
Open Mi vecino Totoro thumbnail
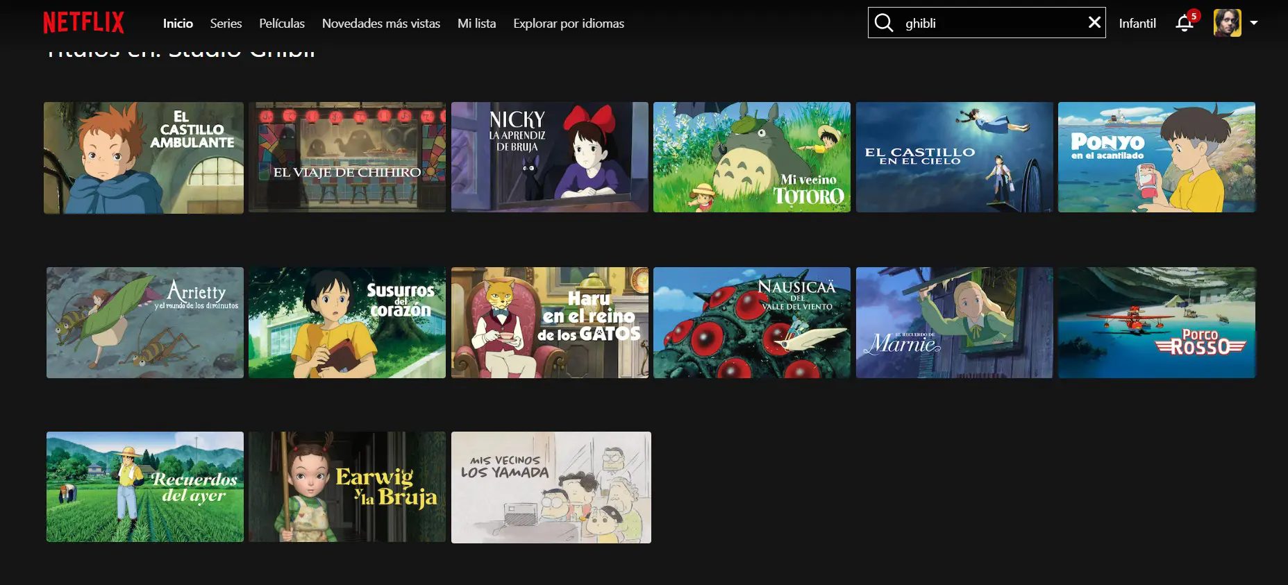tap(752, 157)
